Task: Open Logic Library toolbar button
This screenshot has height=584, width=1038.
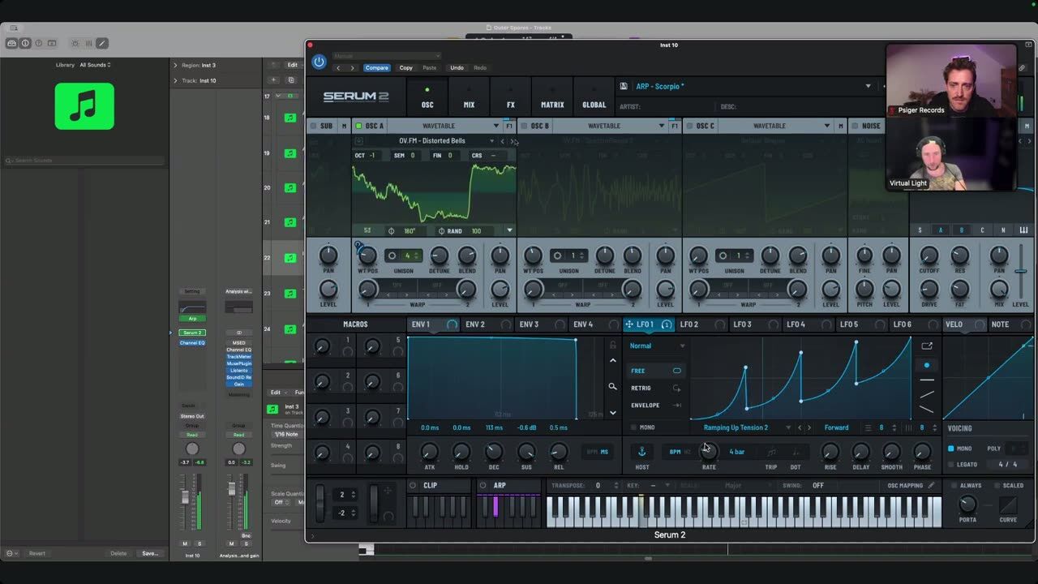Action: tap(13, 43)
